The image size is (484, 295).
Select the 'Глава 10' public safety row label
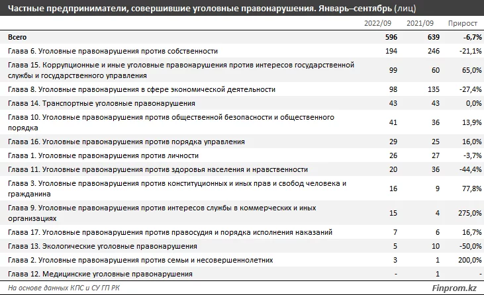171,122
